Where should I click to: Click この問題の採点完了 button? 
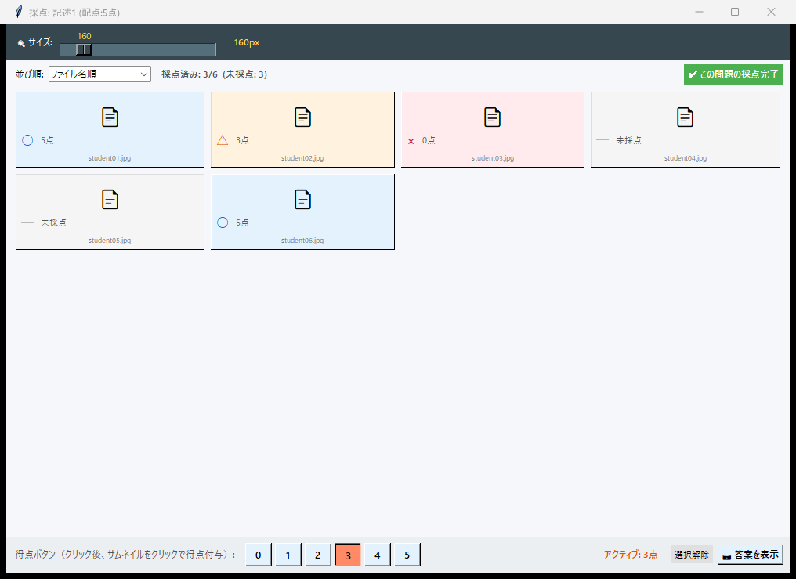(733, 74)
